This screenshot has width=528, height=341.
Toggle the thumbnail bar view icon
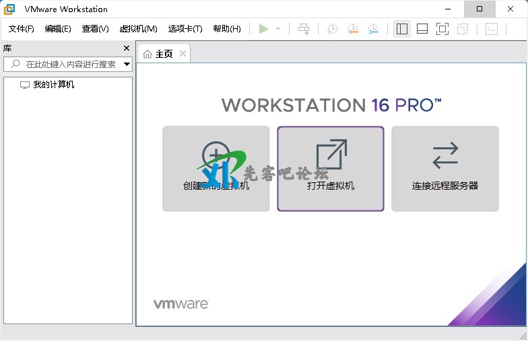pyautogui.click(x=422, y=29)
